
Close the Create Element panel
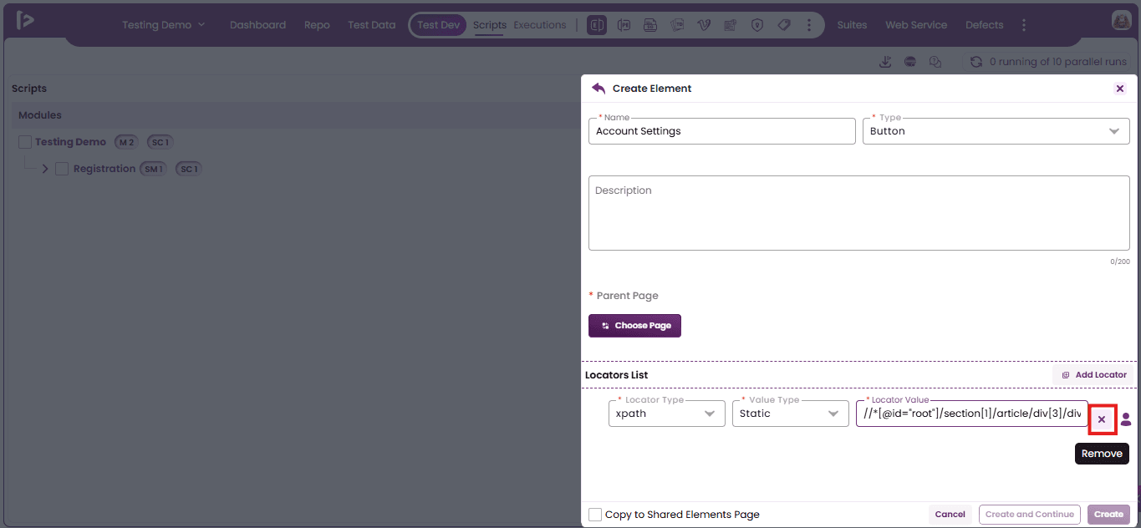pos(1120,89)
